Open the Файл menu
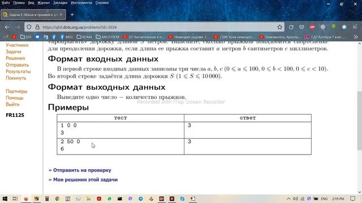 [6, 3]
